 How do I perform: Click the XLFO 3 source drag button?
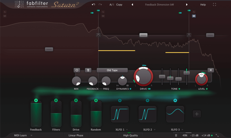coord(175,100)
